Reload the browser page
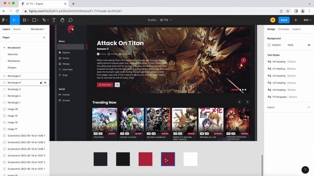The width and height of the screenshot is (314, 176). tap(17, 11)
